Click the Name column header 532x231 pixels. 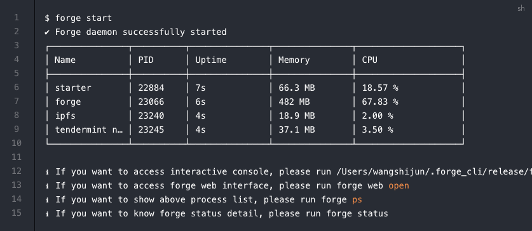coord(65,60)
